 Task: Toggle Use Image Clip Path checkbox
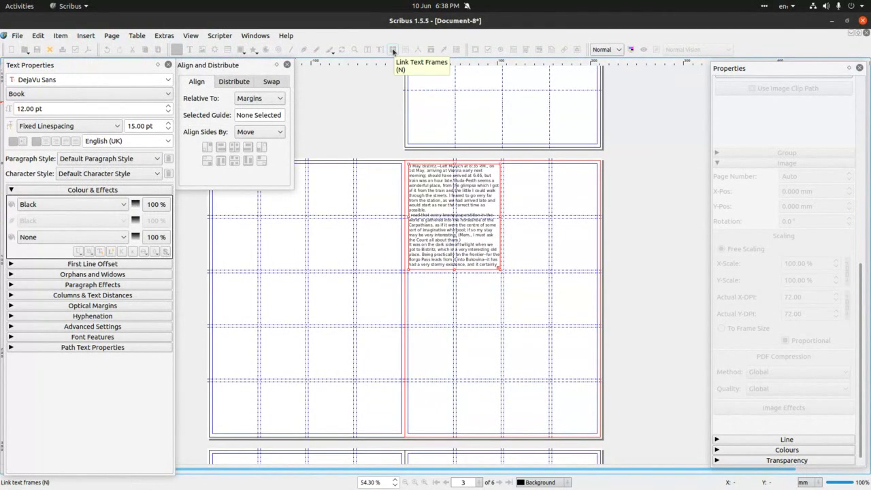click(x=751, y=88)
